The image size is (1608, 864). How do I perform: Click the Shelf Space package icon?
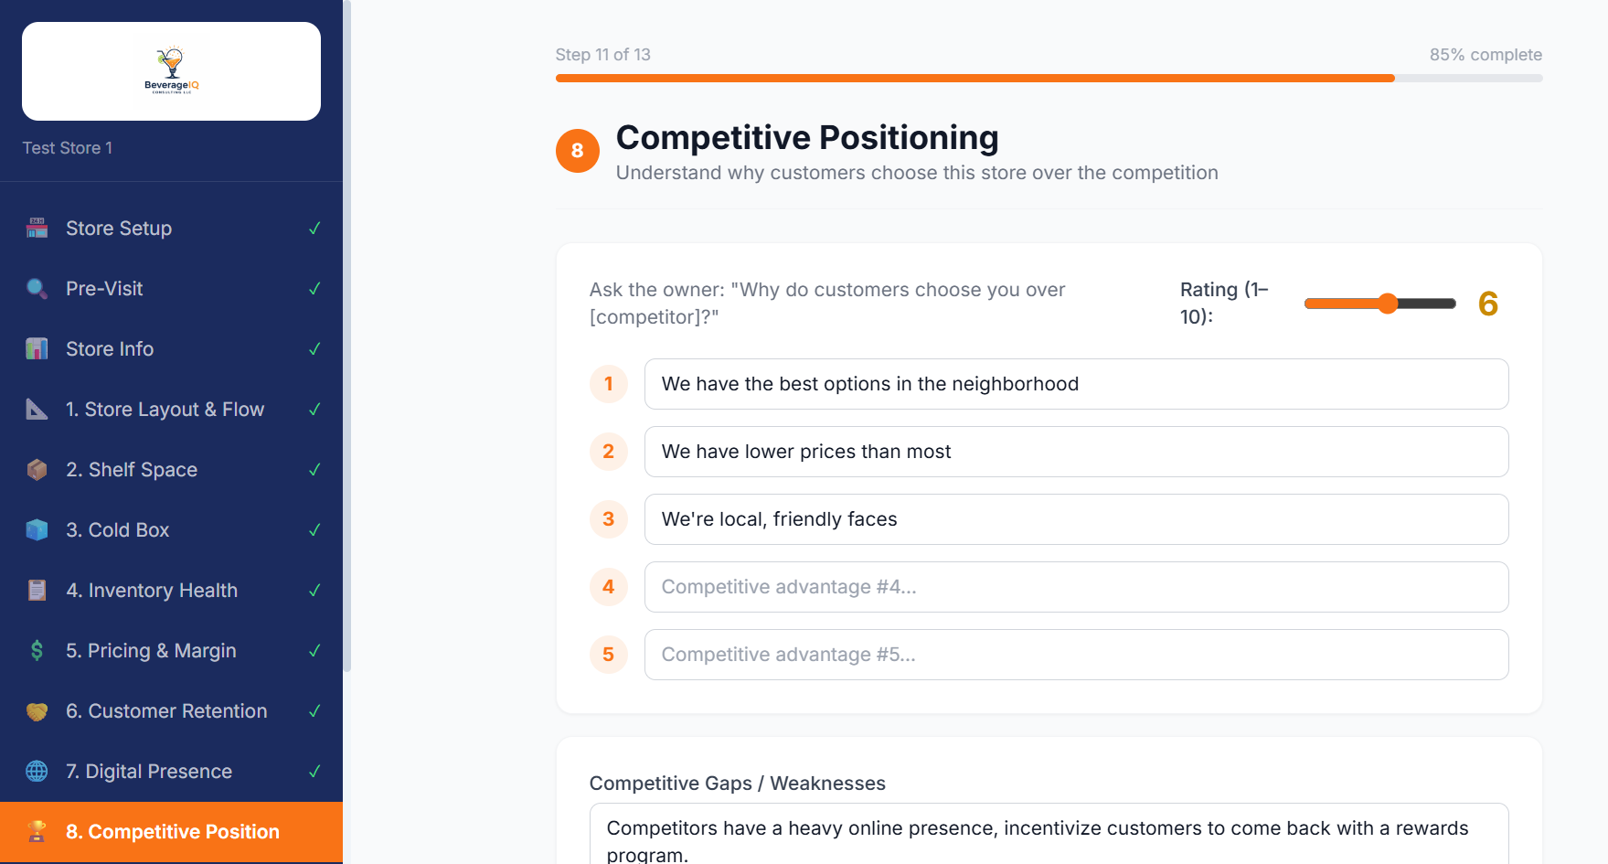(x=37, y=469)
